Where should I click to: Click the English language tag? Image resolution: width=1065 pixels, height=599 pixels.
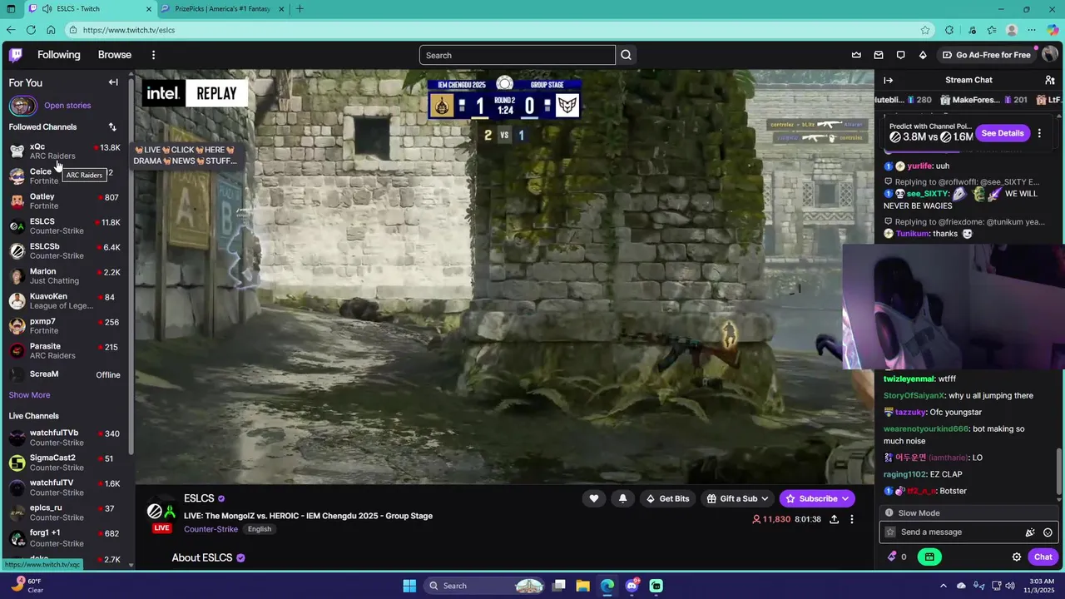260,529
